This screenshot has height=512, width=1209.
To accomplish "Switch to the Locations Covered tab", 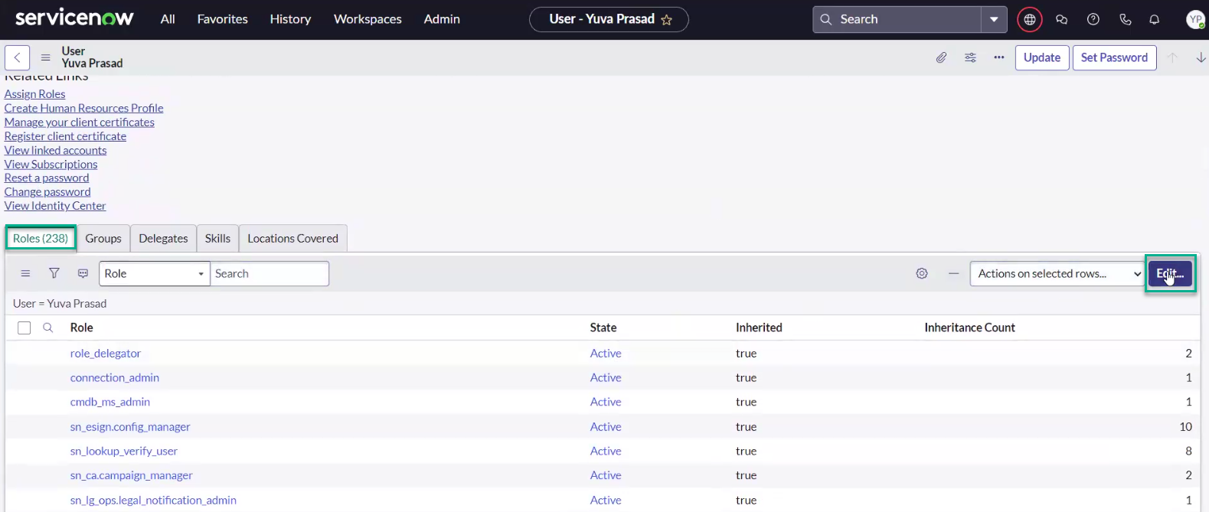I will (x=293, y=238).
